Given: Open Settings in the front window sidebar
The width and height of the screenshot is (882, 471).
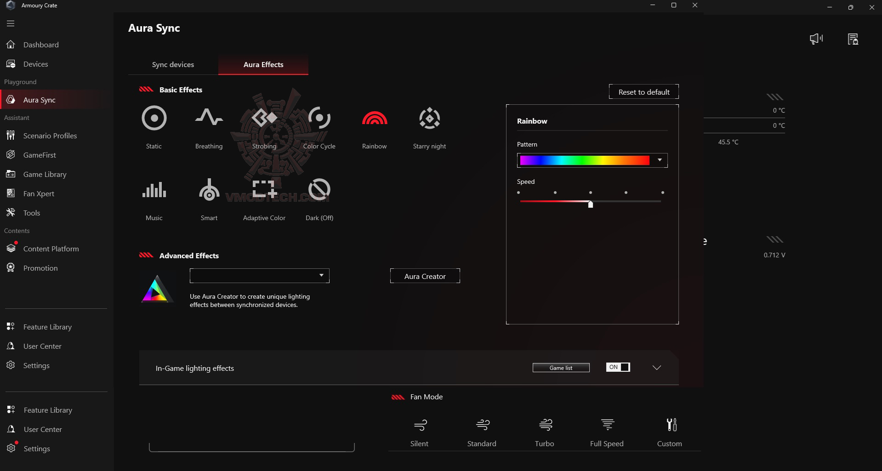Looking at the screenshot, I should [x=36, y=365].
